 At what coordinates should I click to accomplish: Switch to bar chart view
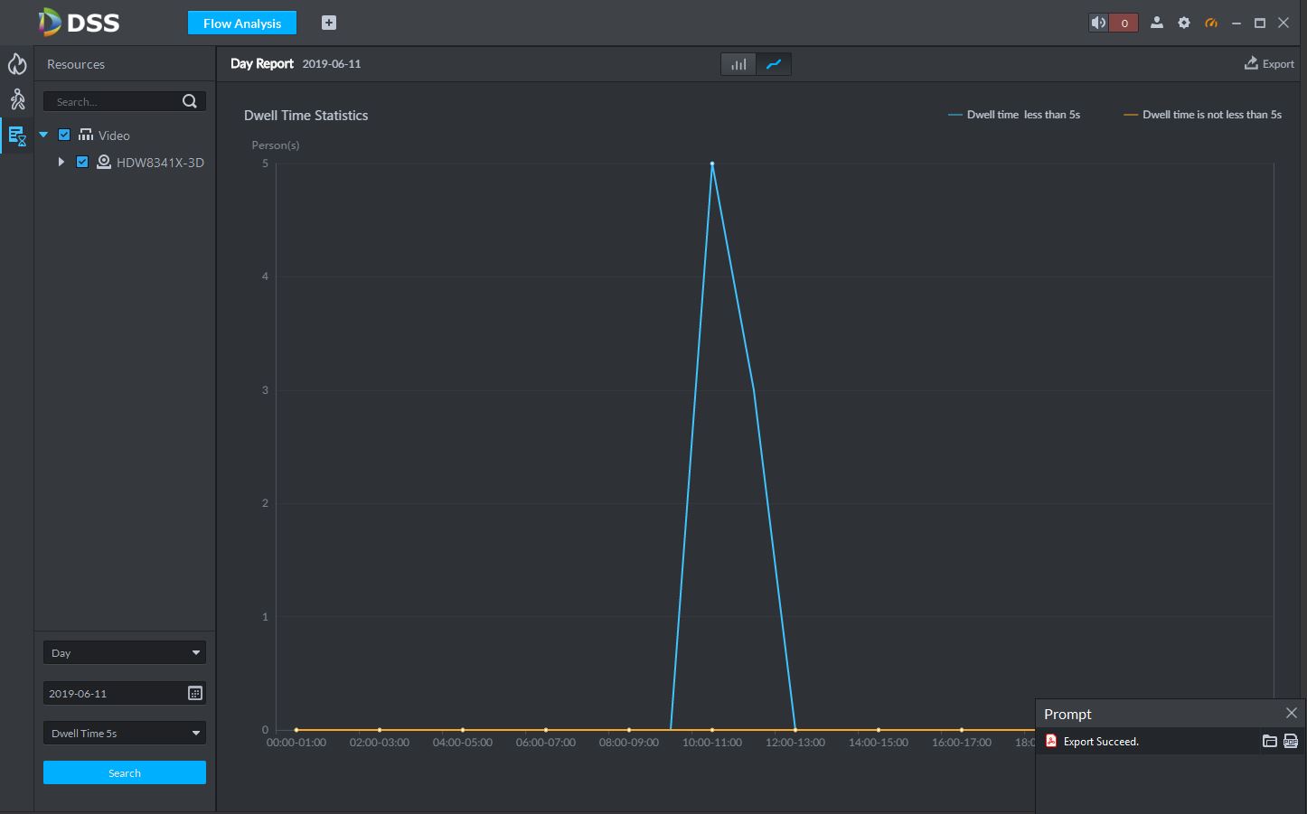click(x=738, y=64)
